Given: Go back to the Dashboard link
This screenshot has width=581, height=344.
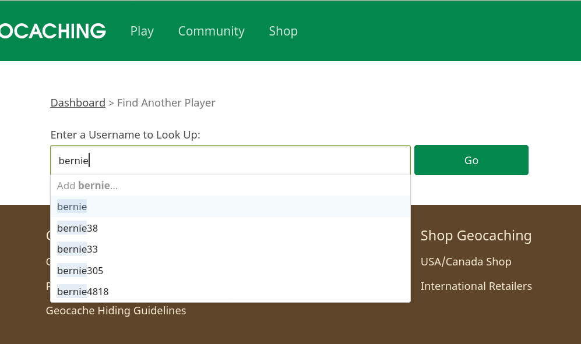Looking at the screenshot, I should click(78, 102).
